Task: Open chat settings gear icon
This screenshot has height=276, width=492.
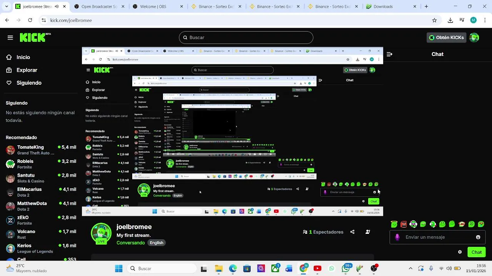Action: (460, 252)
